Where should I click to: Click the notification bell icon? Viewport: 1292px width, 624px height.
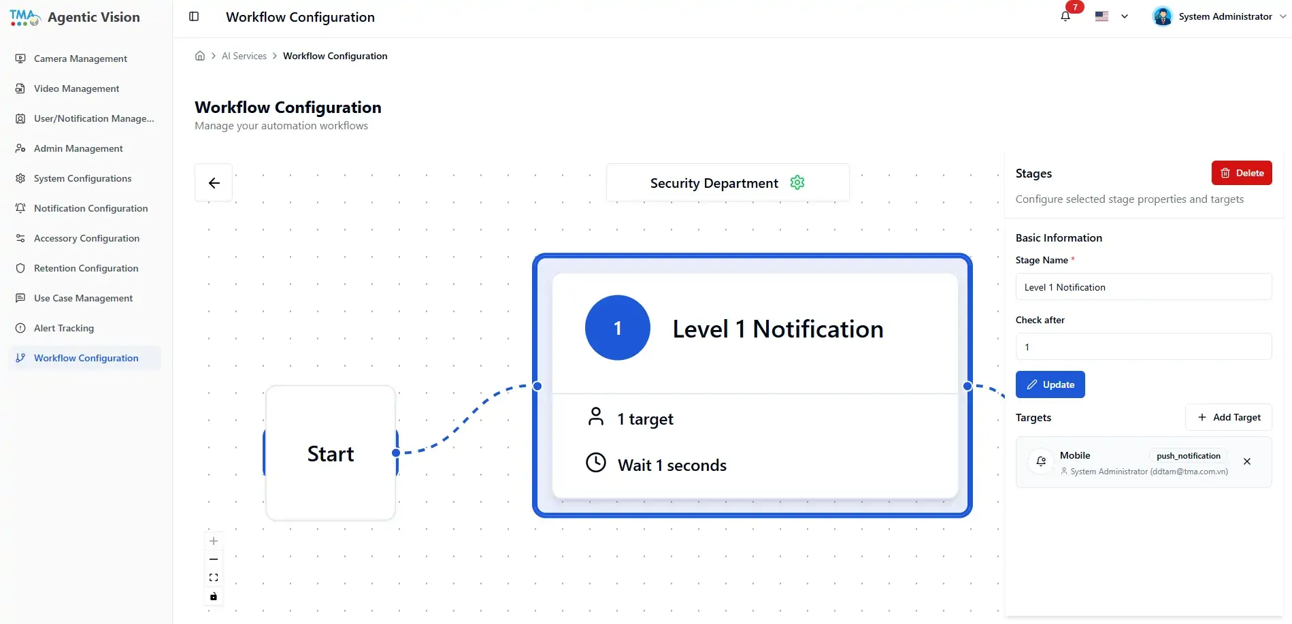(x=1065, y=16)
